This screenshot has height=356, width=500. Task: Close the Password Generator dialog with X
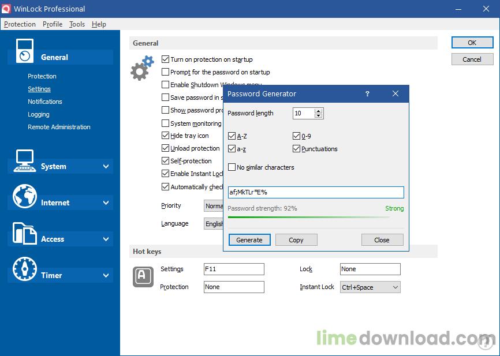pyautogui.click(x=395, y=93)
